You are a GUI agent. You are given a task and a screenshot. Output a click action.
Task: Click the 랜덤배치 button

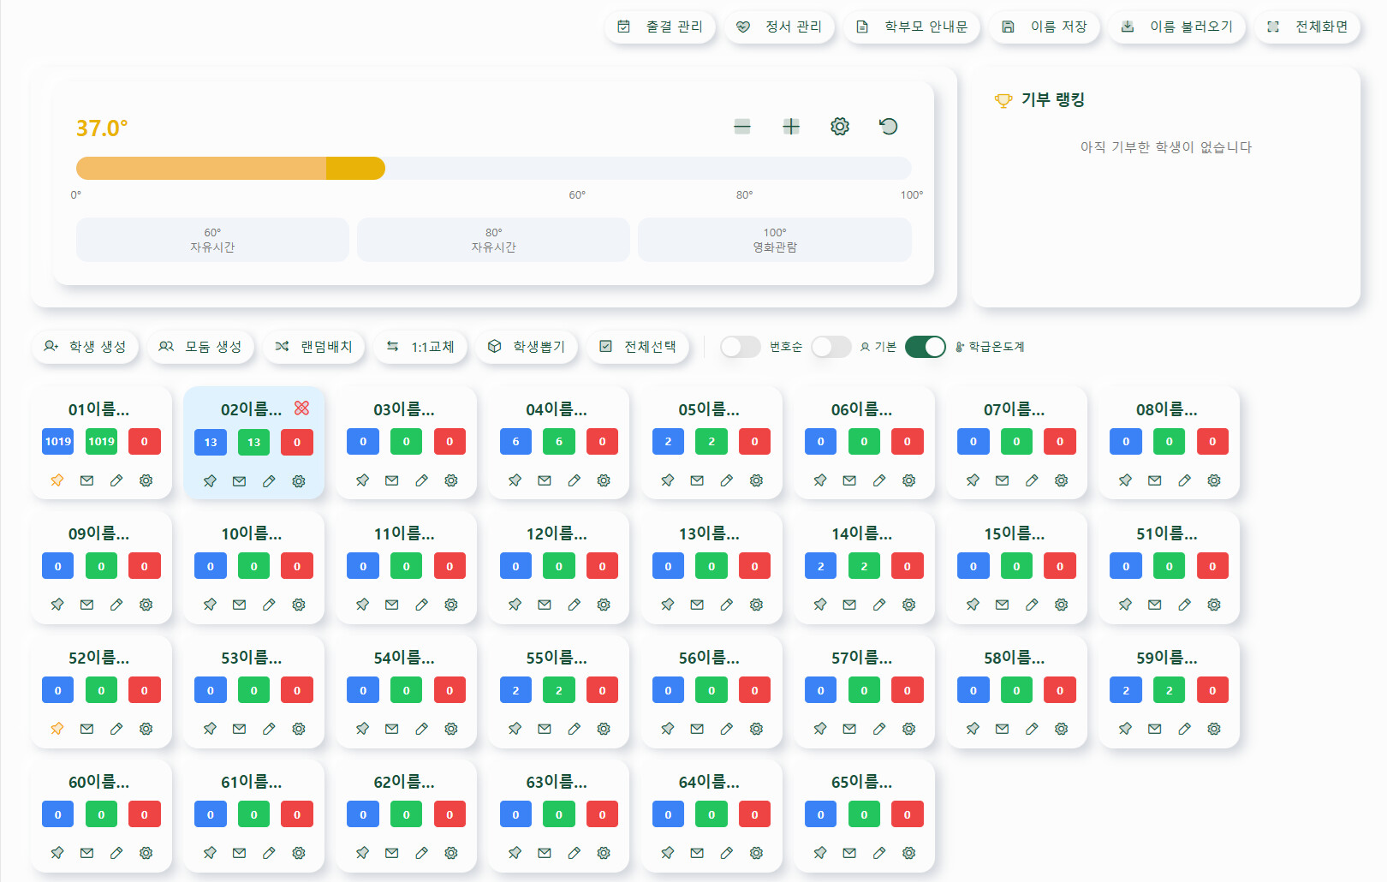tap(314, 347)
